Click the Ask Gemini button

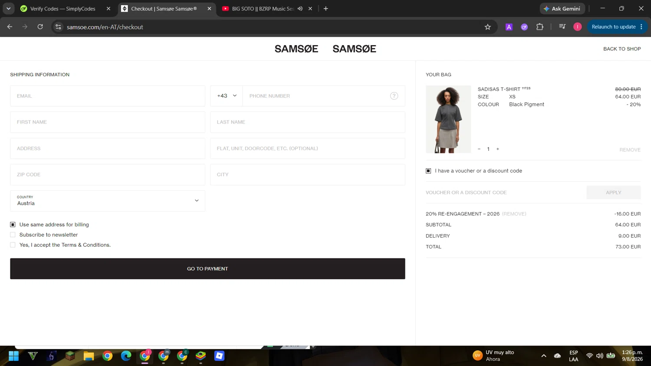coord(562,9)
